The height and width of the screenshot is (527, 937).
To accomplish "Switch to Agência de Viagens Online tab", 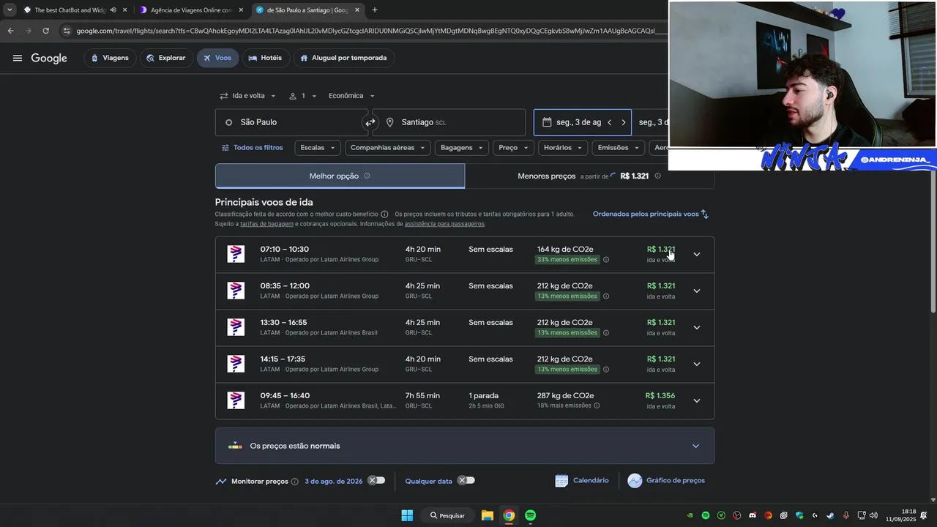I will tap(190, 10).
